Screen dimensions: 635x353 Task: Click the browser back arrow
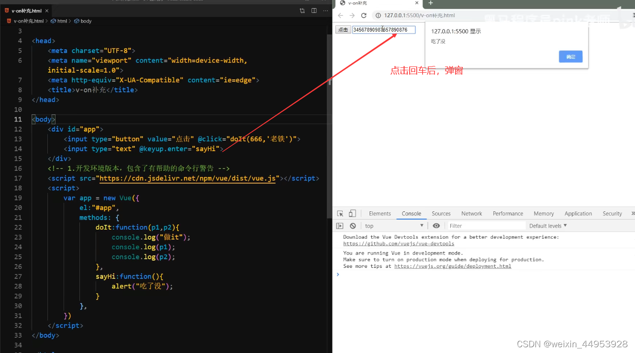(340, 15)
